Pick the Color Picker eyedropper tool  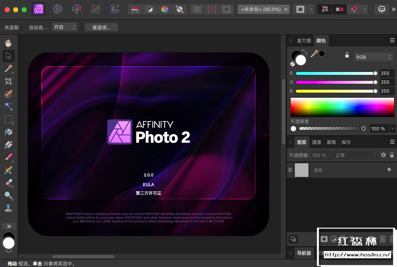click(x=8, y=69)
